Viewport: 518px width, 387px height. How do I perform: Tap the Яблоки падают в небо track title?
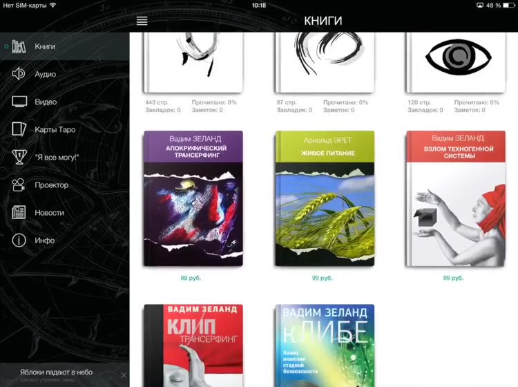56,372
